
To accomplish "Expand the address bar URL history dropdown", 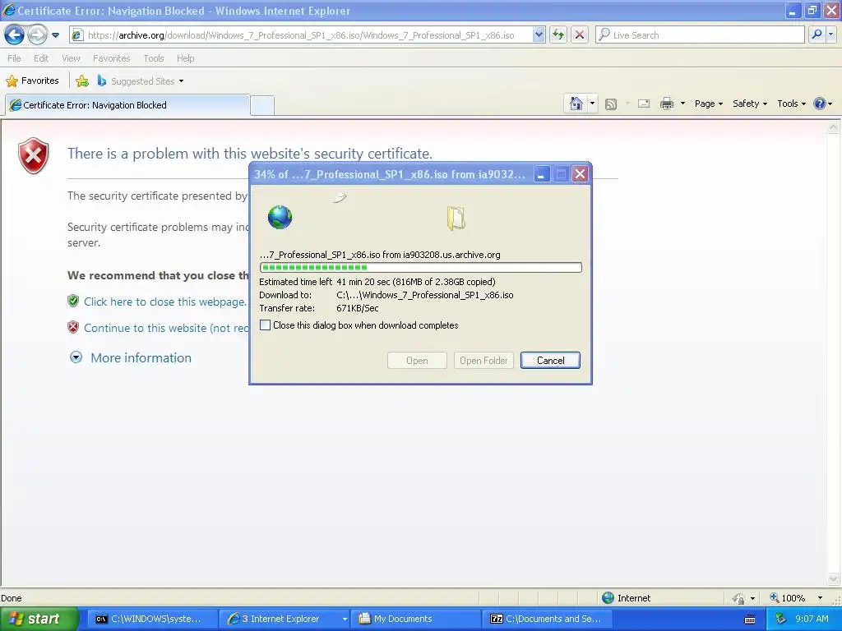I will [x=539, y=35].
